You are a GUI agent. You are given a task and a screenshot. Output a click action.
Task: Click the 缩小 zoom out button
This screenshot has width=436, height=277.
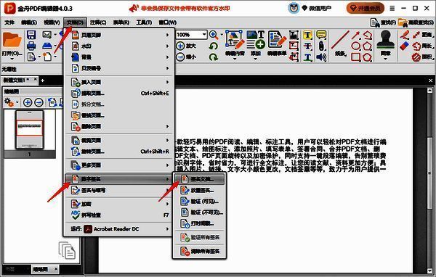[186, 57]
